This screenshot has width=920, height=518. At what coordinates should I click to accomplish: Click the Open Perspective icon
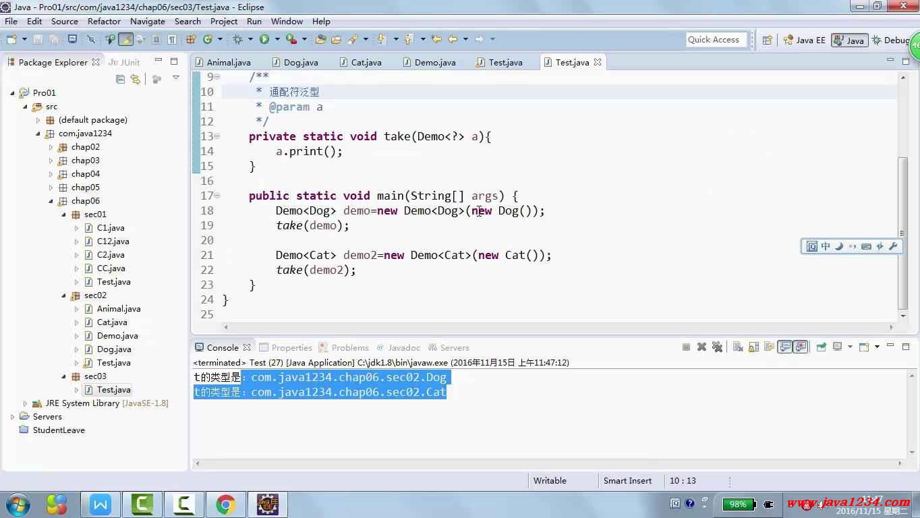[767, 40]
